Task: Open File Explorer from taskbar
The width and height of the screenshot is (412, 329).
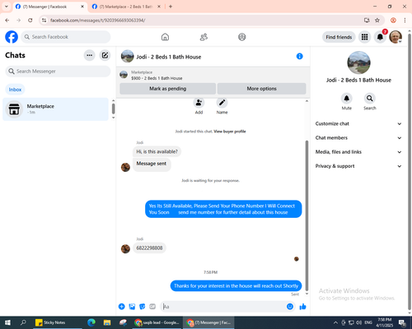Action: 107,322
